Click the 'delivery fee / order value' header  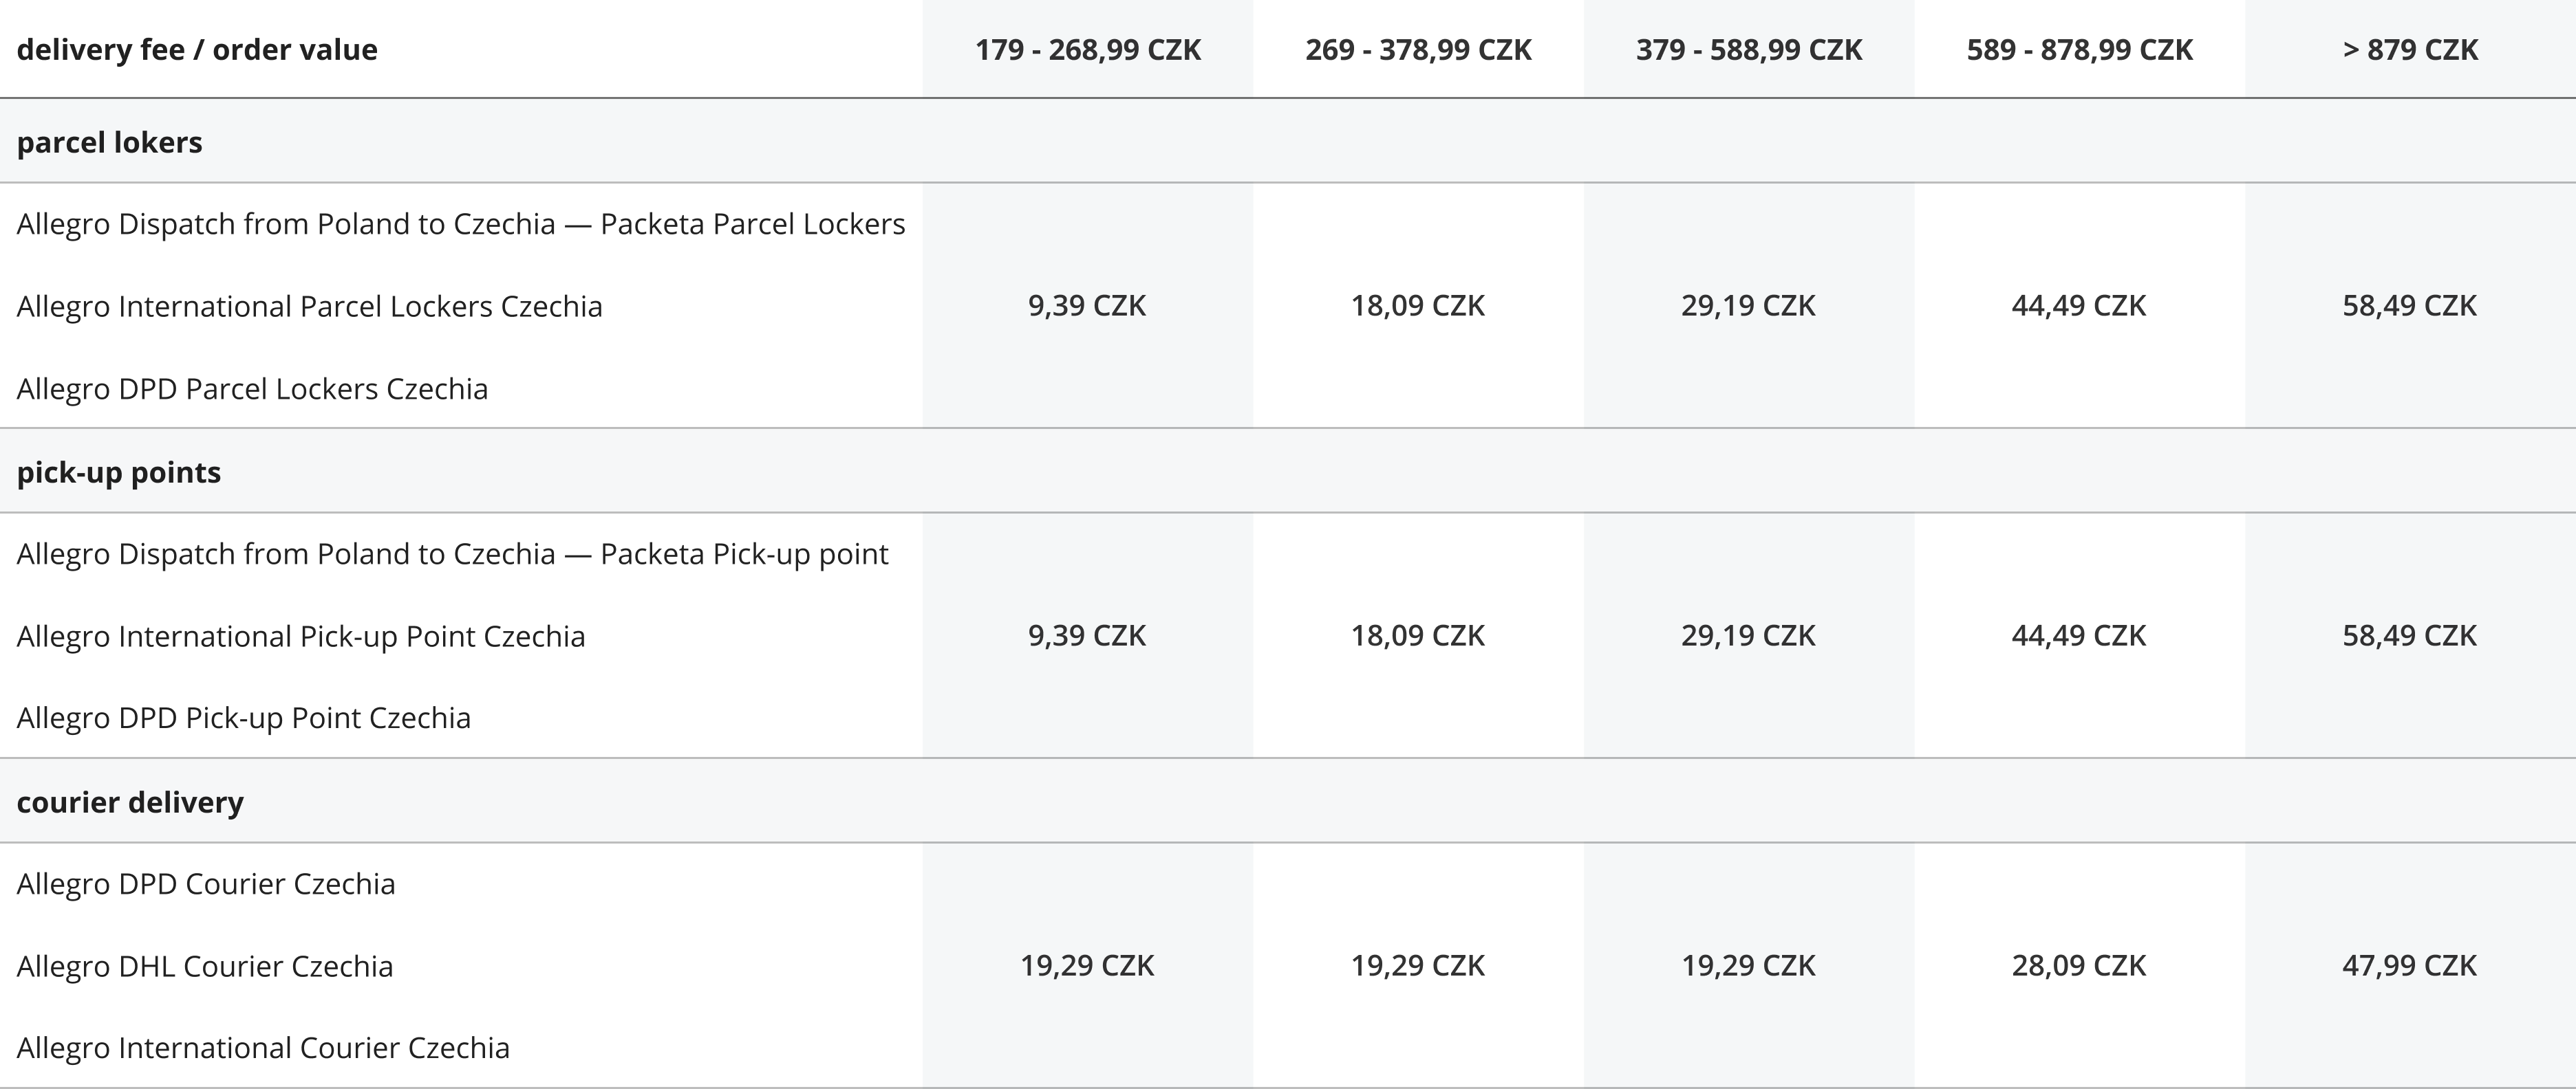click(197, 50)
